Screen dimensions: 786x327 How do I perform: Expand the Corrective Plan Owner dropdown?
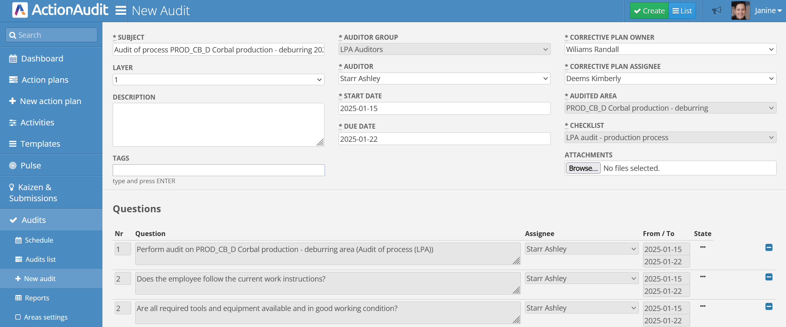click(x=670, y=49)
